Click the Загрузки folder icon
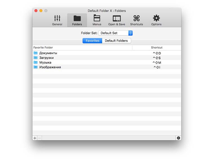The height and width of the screenshot is (160, 214). (35, 58)
